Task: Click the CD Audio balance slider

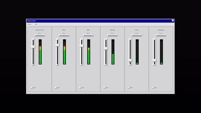Action: click(112, 35)
